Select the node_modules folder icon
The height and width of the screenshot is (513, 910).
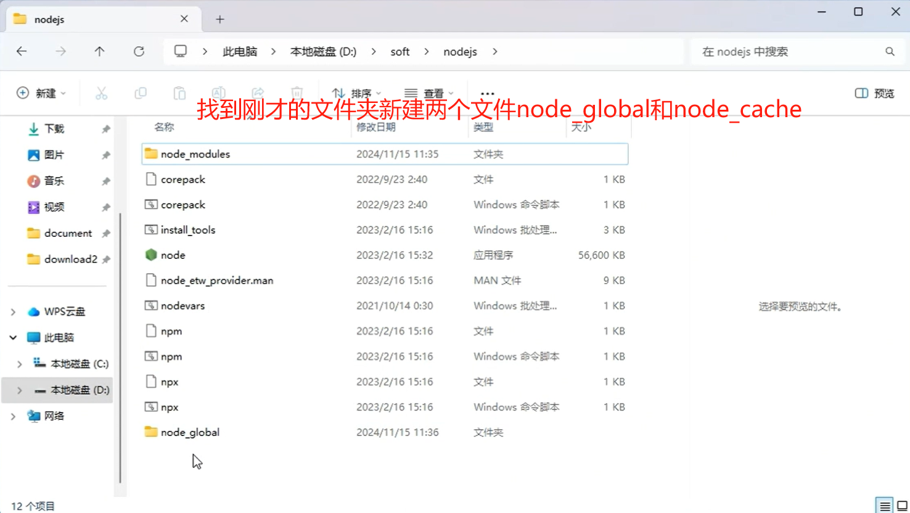coord(151,154)
